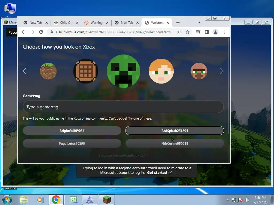
Task: Toggle Chrome side panel
Action: click(x=207, y=32)
